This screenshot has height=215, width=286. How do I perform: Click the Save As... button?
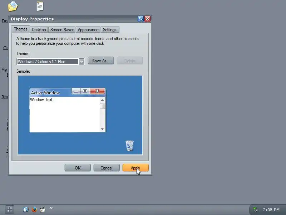coord(101,61)
